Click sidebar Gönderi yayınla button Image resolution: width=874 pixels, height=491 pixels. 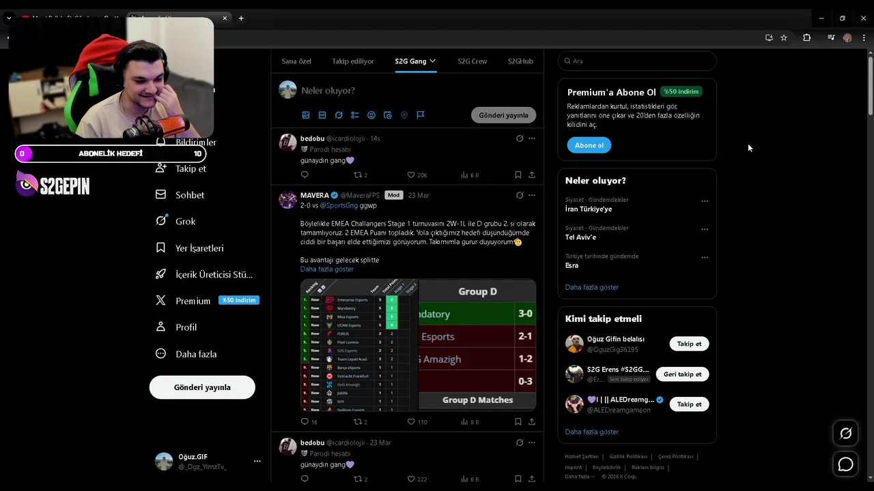(x=202, y=387)
